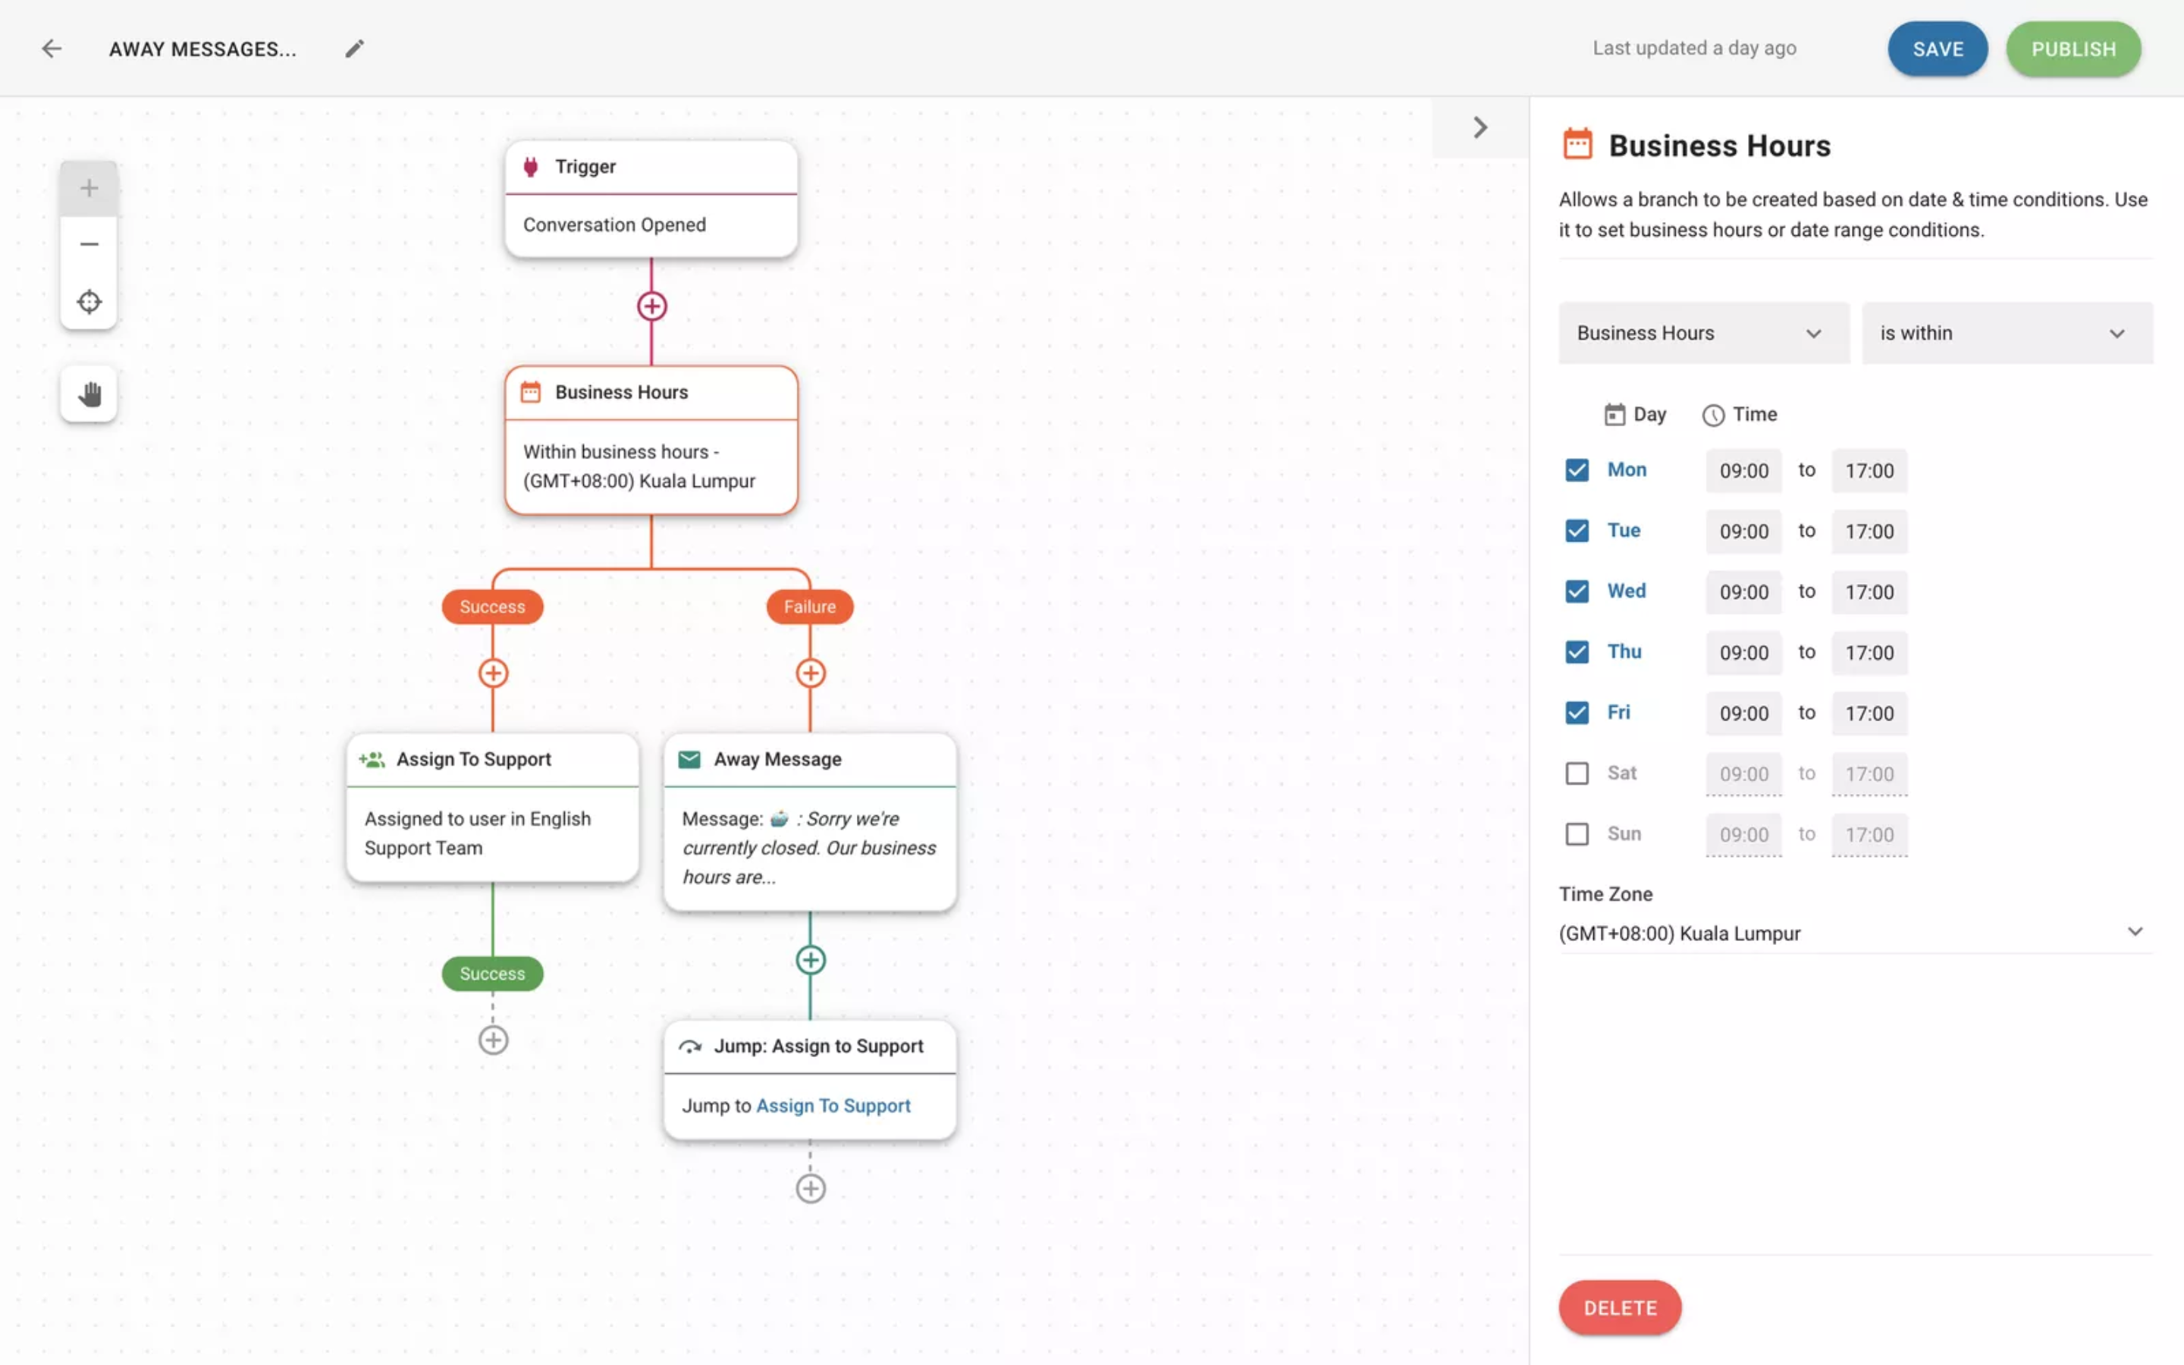Toggle Saturday business hours checkbox

tap(1576, 773)
